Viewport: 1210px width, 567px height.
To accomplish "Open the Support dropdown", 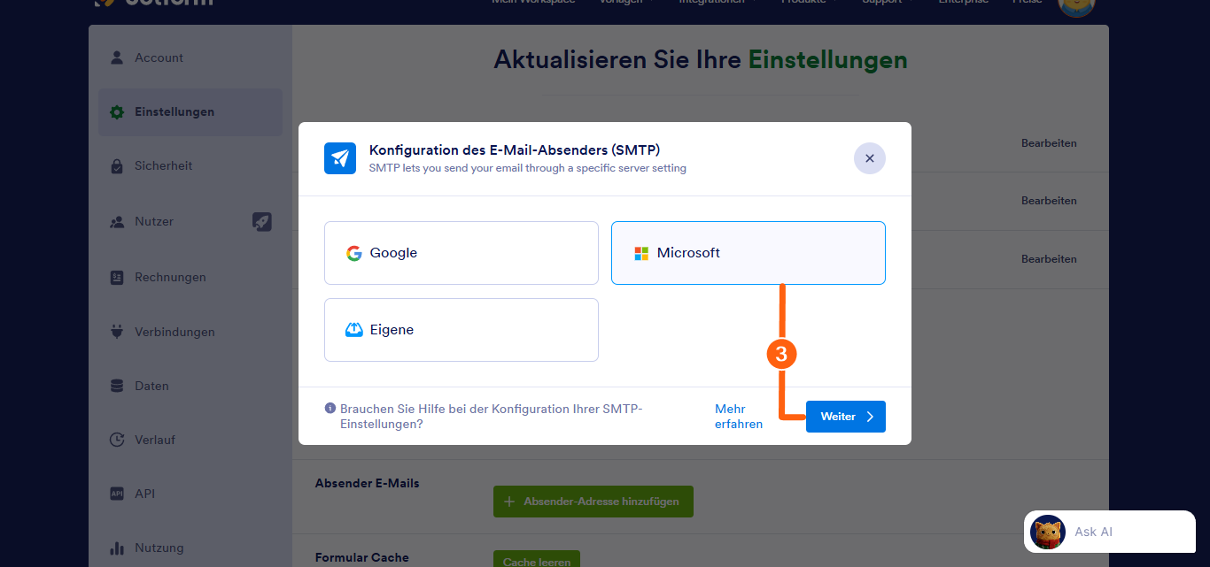I will tap(881, 2).
